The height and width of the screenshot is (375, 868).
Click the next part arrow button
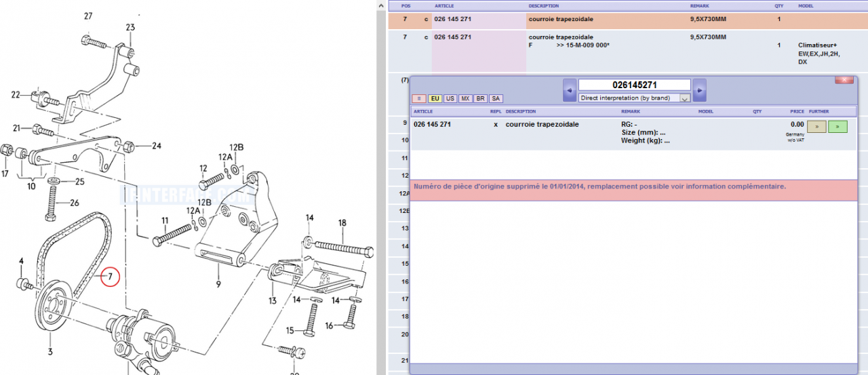tap(699, 91)
